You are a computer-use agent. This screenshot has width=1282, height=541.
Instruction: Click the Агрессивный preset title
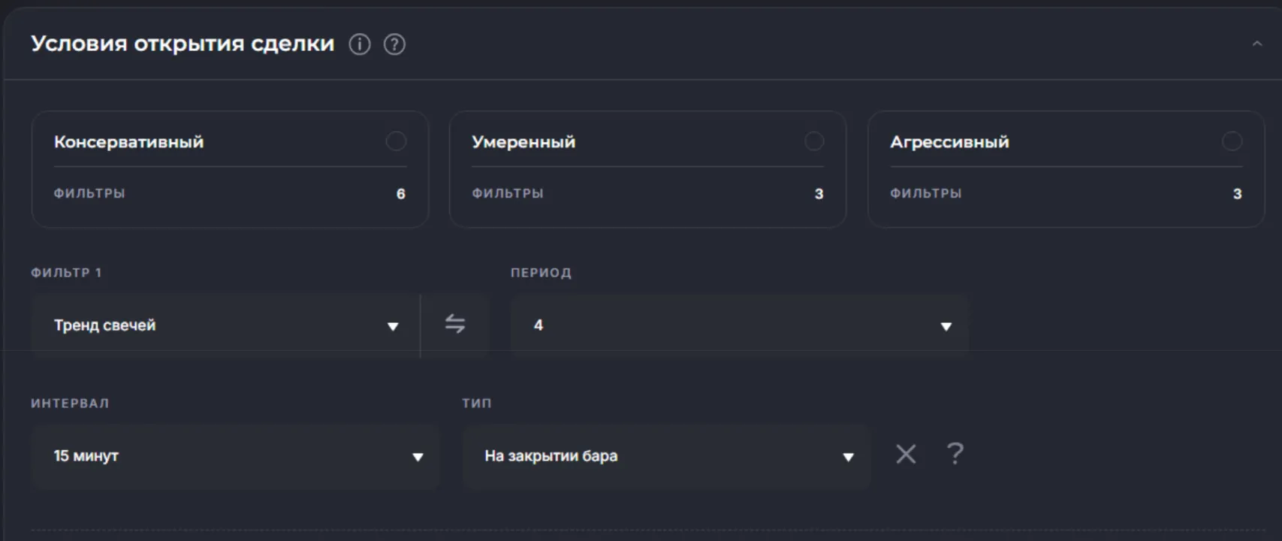point(949,142)
